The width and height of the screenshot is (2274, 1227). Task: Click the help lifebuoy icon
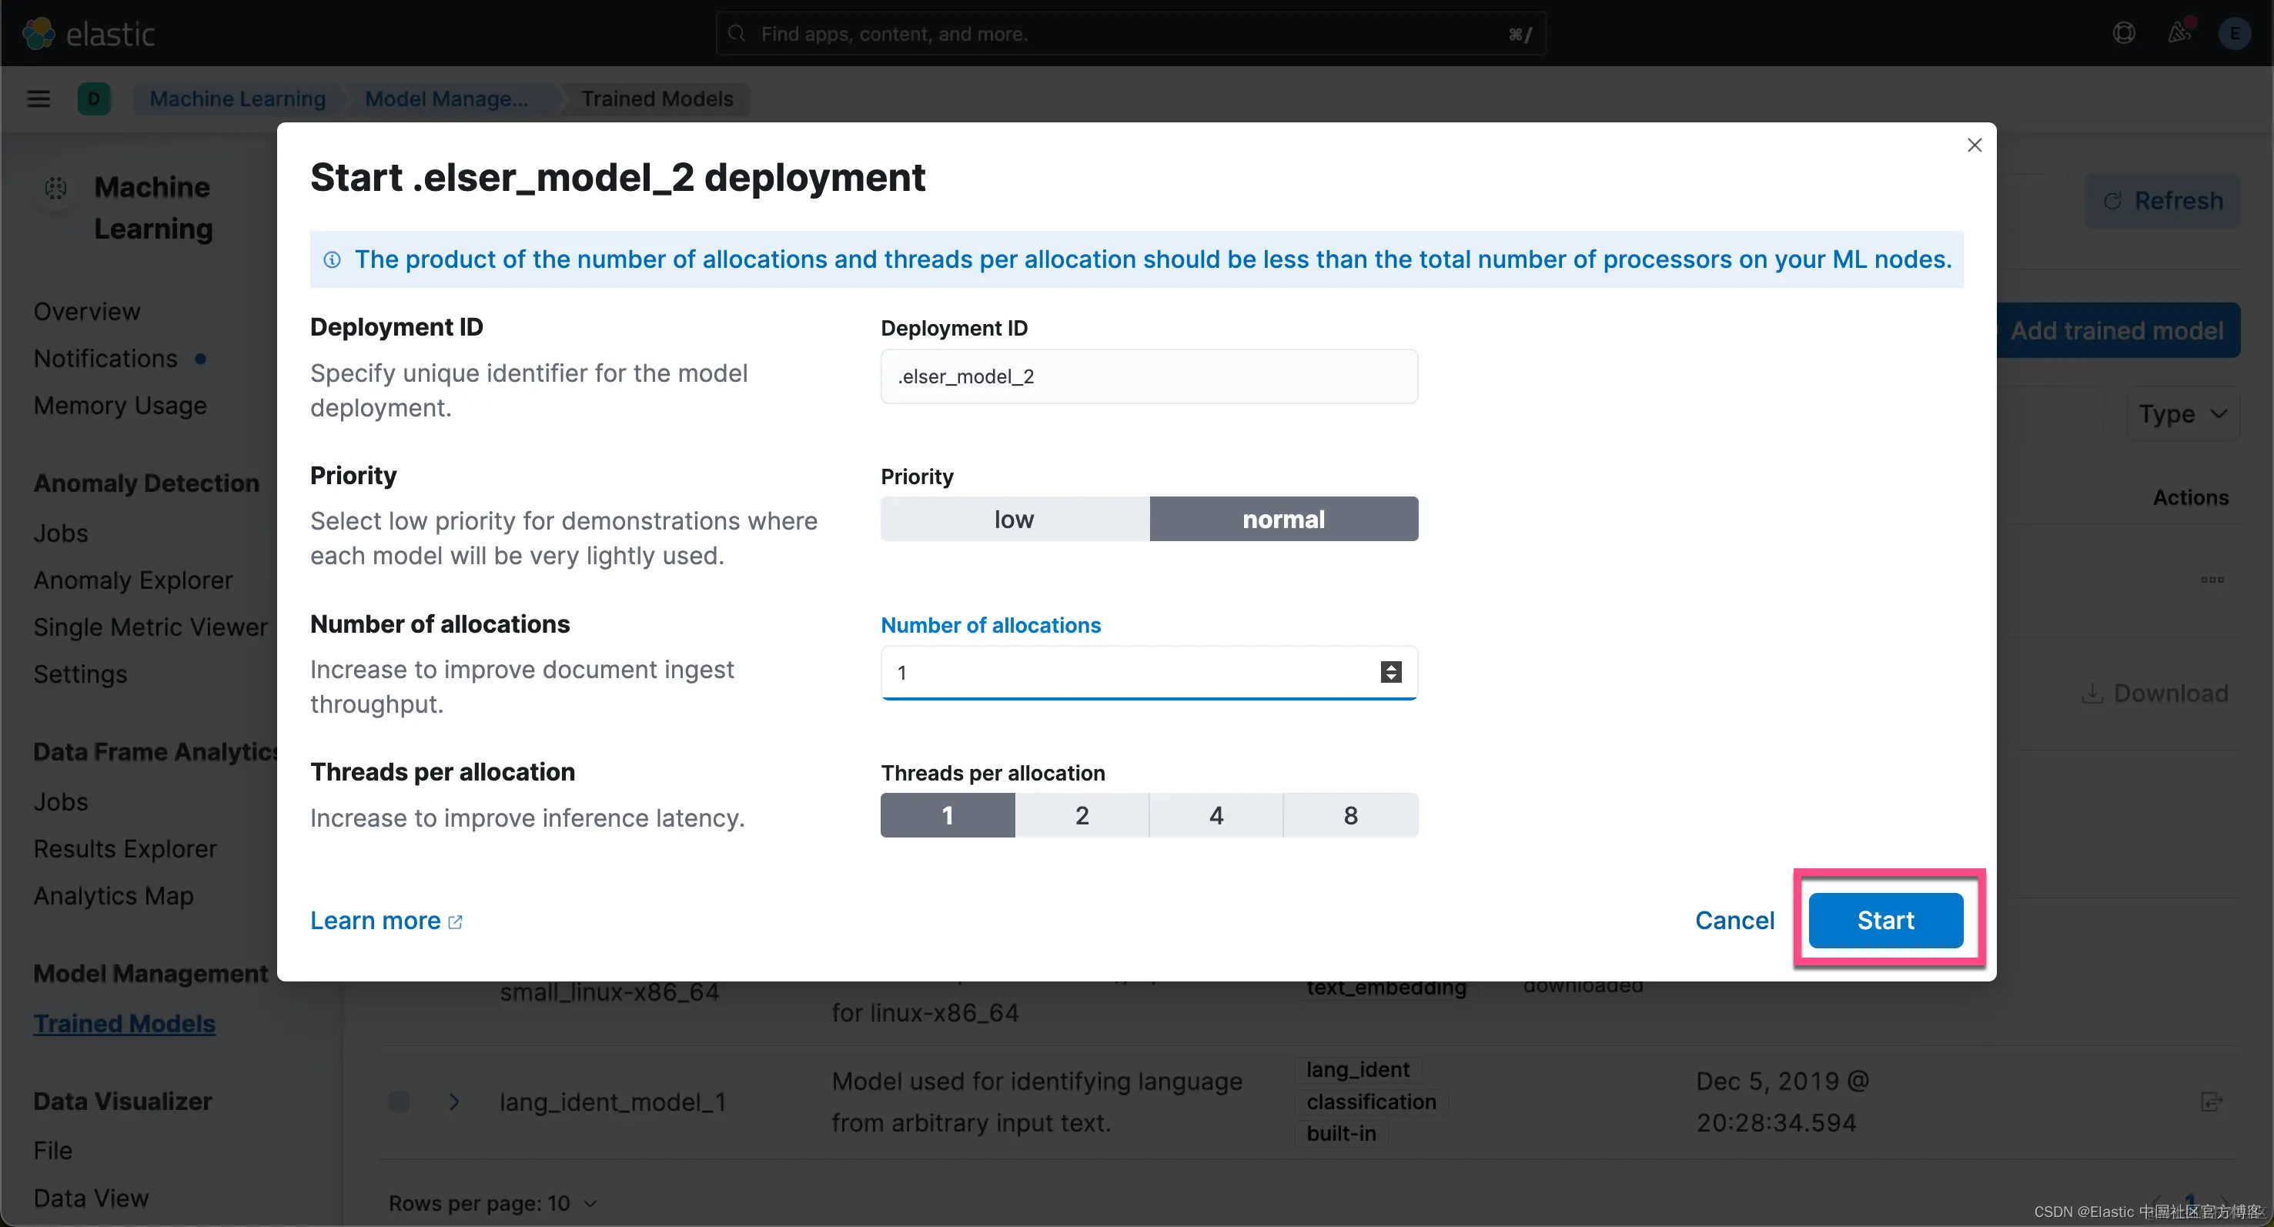[x=2124, y=34]
